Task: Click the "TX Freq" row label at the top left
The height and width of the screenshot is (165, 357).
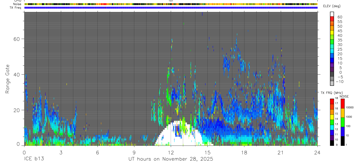Action: [x=16, y=8]
